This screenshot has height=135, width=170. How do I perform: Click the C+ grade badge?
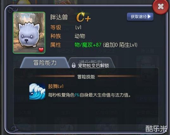[83, 17]
